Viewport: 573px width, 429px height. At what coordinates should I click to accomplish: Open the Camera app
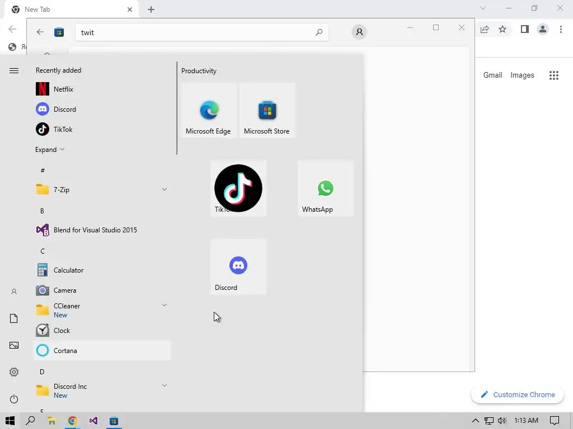[x=102, y=290]
